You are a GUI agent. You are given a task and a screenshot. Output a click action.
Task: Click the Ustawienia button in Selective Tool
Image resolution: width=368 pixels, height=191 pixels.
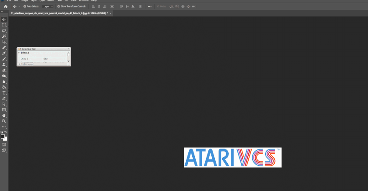[x=26, y=64]
